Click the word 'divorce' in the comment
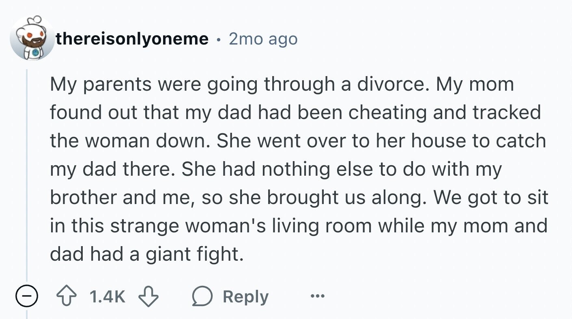 coord(390,84)
